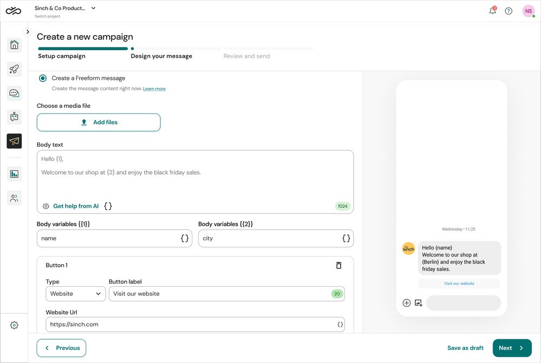This screenshot has width=541, height=363.
Task: Go to Design your message step
Action: click(x=161, y=56)
